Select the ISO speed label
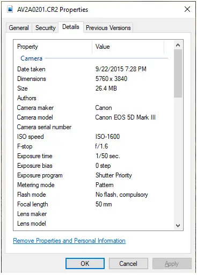The width and height of the screenshot is (197, 275). [x=31, y=137]
